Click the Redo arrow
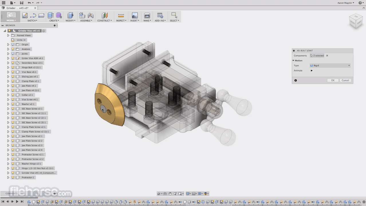 [x=38, y=3]
